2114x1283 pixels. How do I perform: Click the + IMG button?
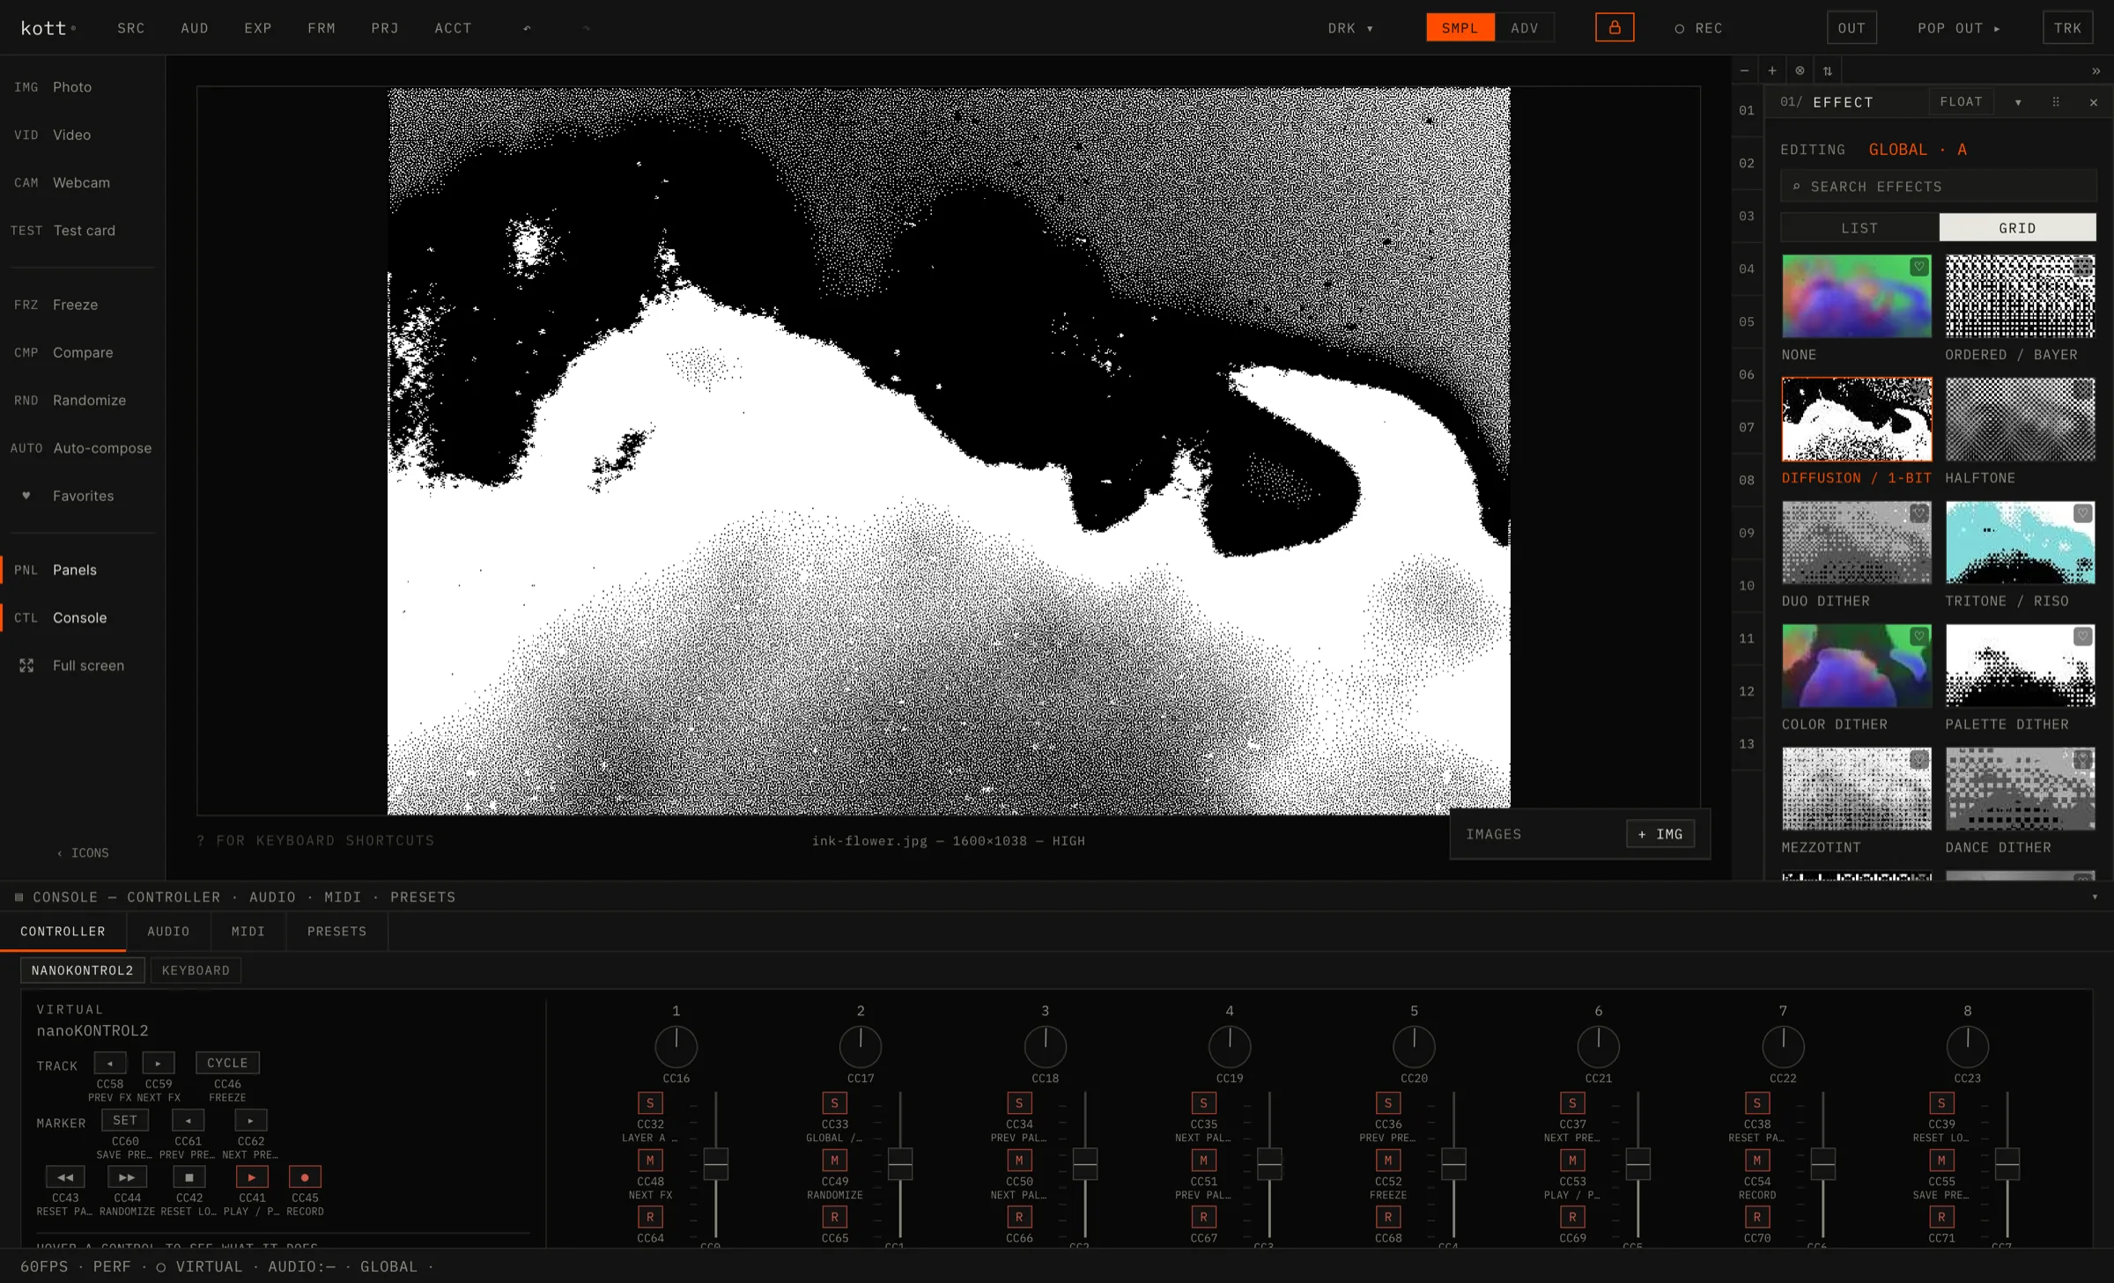click(1660, 834)
